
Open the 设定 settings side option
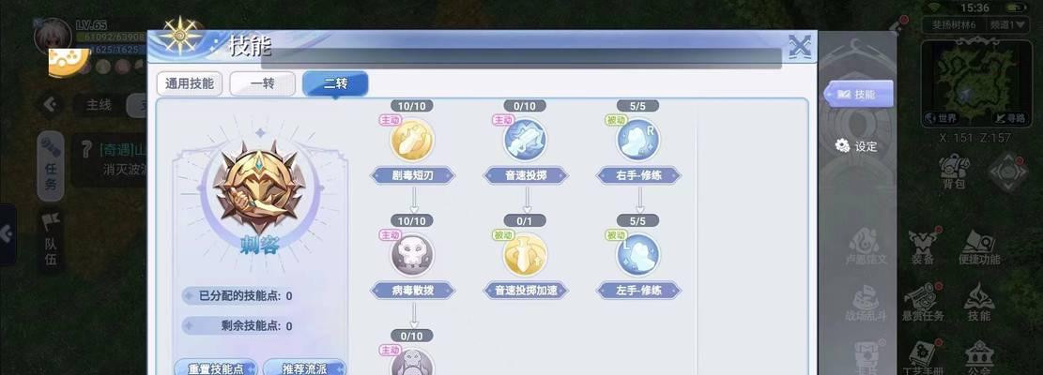pyautogui.click(x=857, y=146)
